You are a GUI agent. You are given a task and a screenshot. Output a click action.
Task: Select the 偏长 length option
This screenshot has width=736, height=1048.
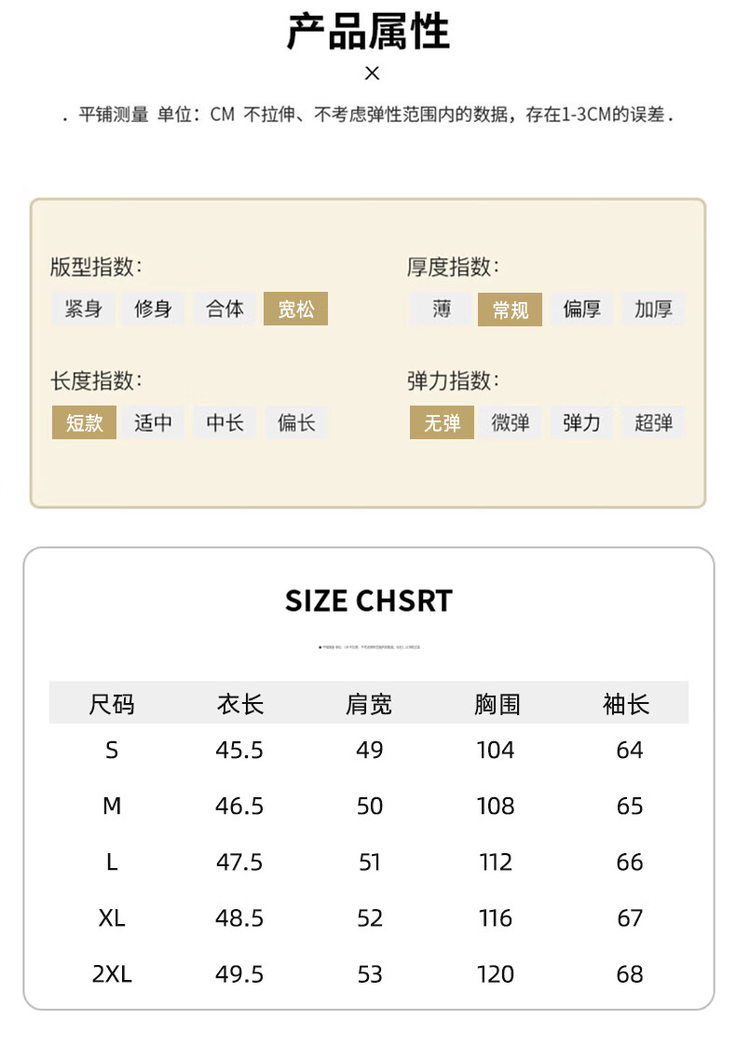click(296, 422)
